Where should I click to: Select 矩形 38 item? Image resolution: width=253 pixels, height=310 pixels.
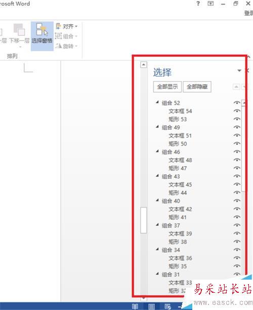[178, 242]
